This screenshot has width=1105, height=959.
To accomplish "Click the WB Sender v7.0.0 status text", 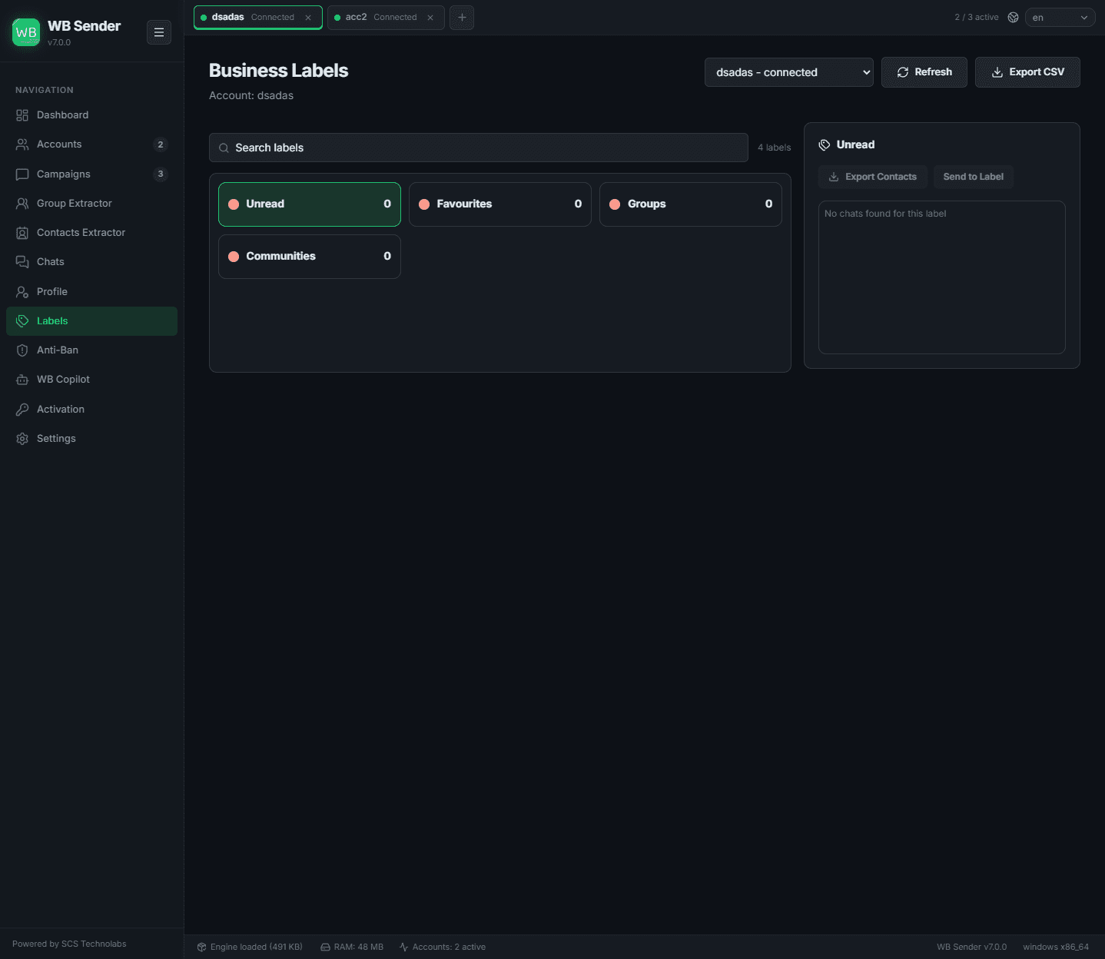I will click(971, 947).
